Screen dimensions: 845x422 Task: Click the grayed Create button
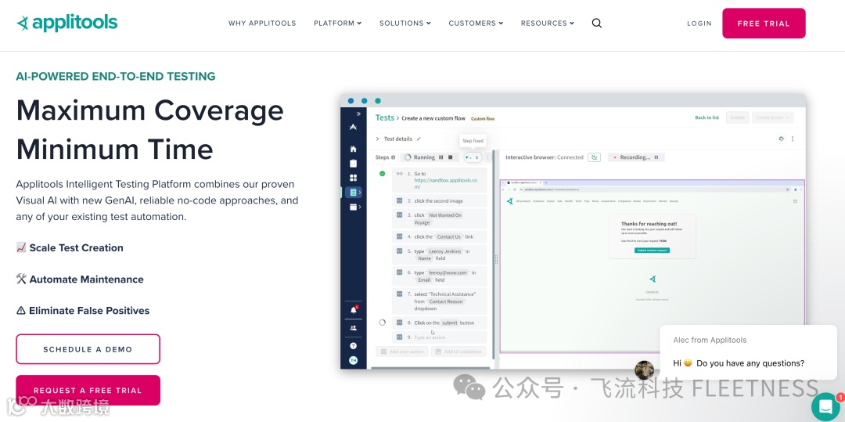737,117
